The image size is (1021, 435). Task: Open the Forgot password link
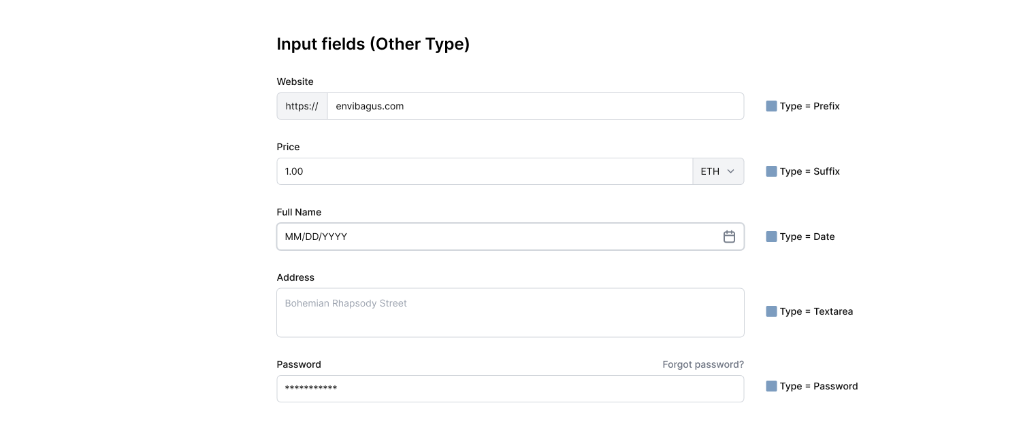coord(703,364)
